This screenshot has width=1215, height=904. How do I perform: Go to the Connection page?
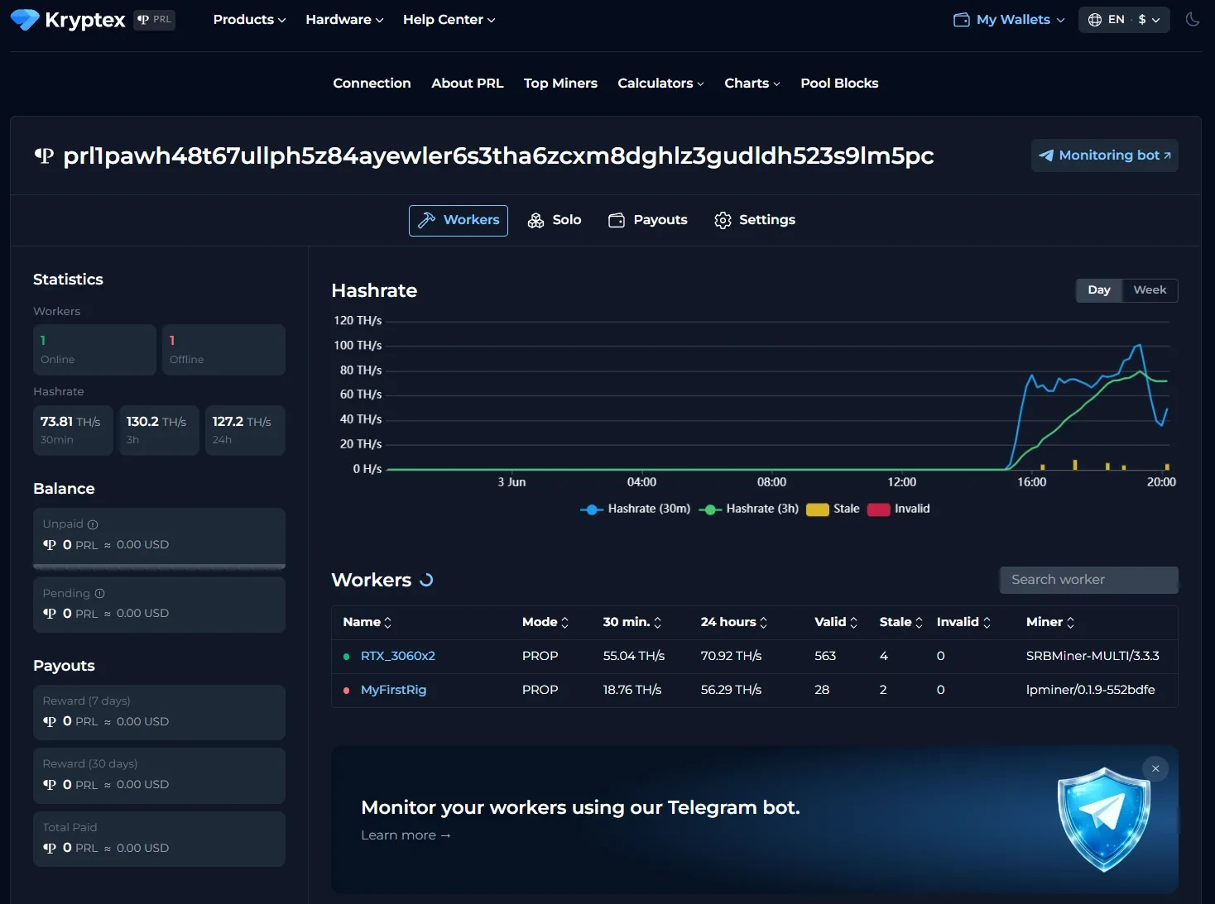click(372, 84)
